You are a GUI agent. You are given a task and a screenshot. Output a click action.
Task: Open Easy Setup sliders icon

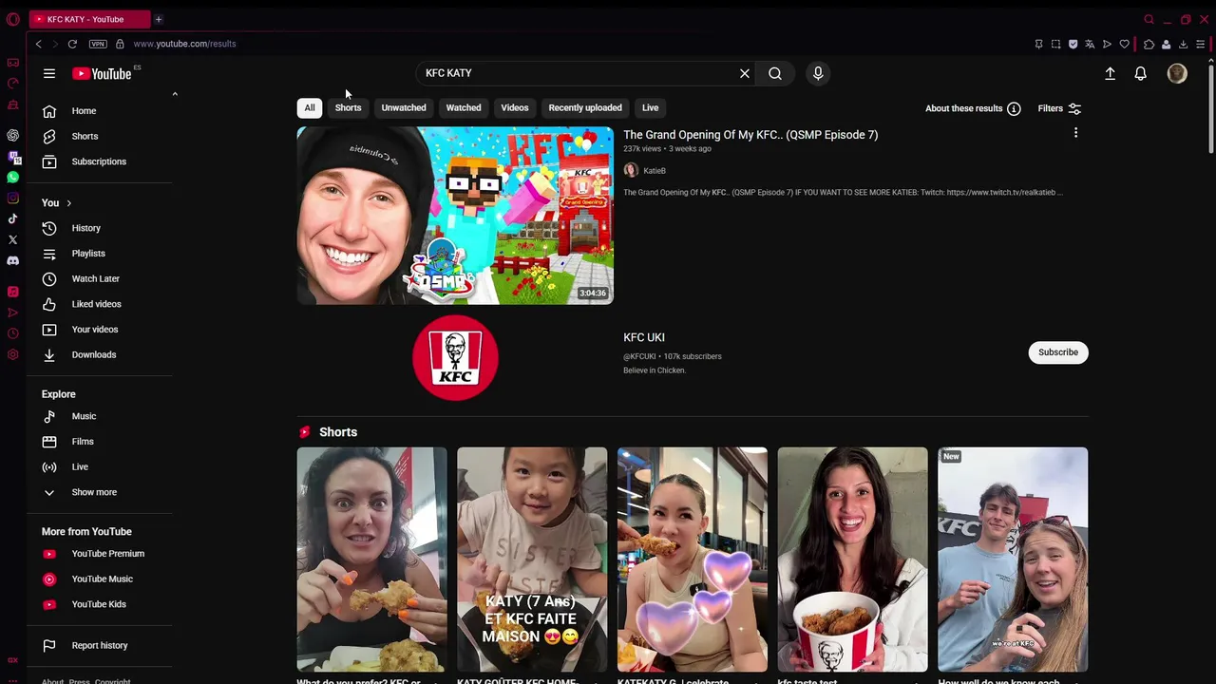point(1200,44)
